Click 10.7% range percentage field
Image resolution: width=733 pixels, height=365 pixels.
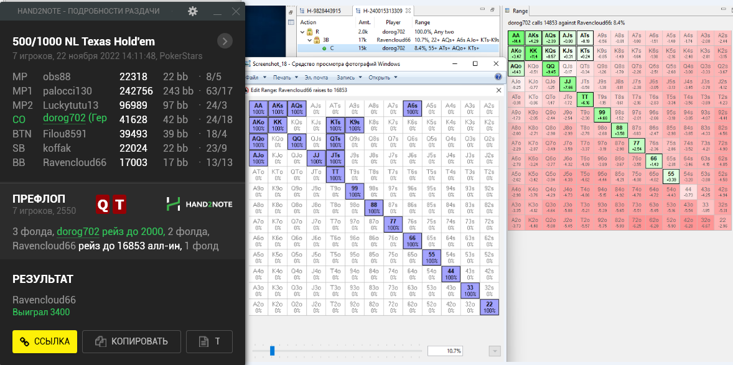446,351
